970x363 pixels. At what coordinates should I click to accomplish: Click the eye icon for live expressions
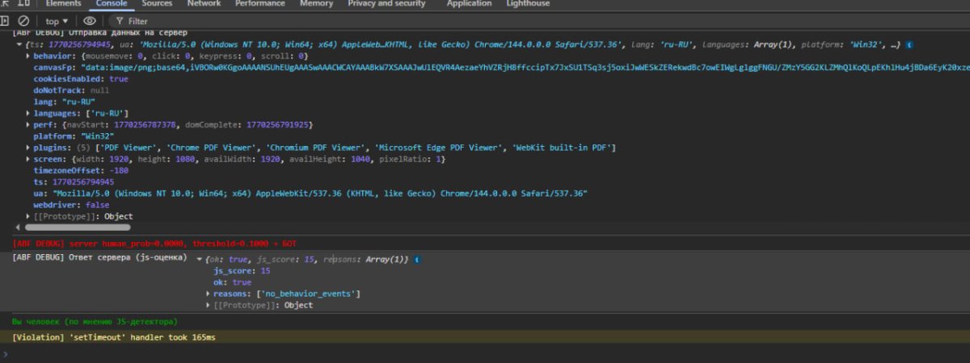point(90,21)
